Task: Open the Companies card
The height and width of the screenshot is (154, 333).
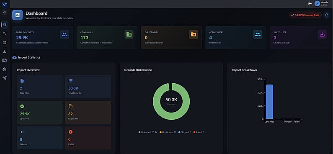Action: pyautogui.click(x=107, y=38)
